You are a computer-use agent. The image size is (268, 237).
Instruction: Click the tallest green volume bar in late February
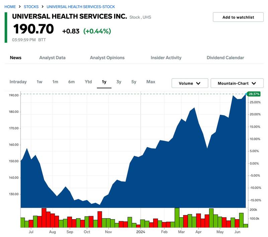coord(177,218)
